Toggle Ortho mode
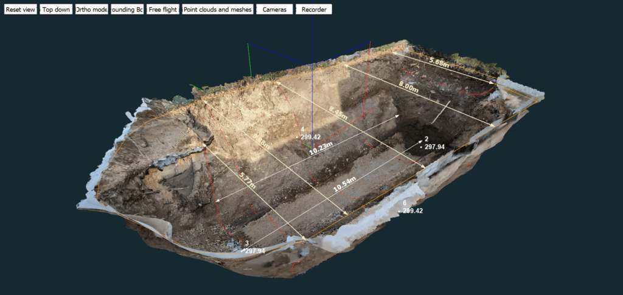 91,10
